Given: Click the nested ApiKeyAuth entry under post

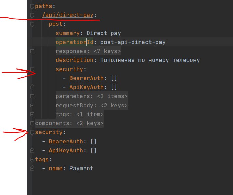Looking at the screenshot, I should pos(87,87).
